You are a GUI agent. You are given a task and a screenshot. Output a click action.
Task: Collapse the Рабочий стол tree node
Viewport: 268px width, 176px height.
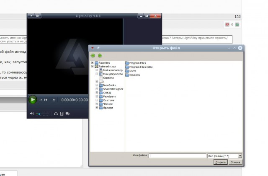[93, 66]
